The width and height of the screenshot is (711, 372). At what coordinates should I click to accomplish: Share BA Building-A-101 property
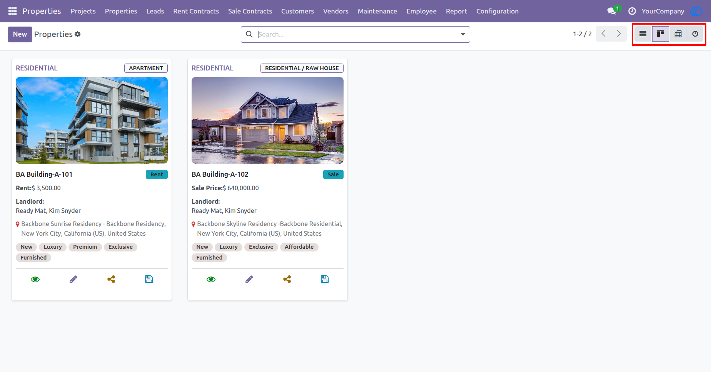click(x=111, y=279)
